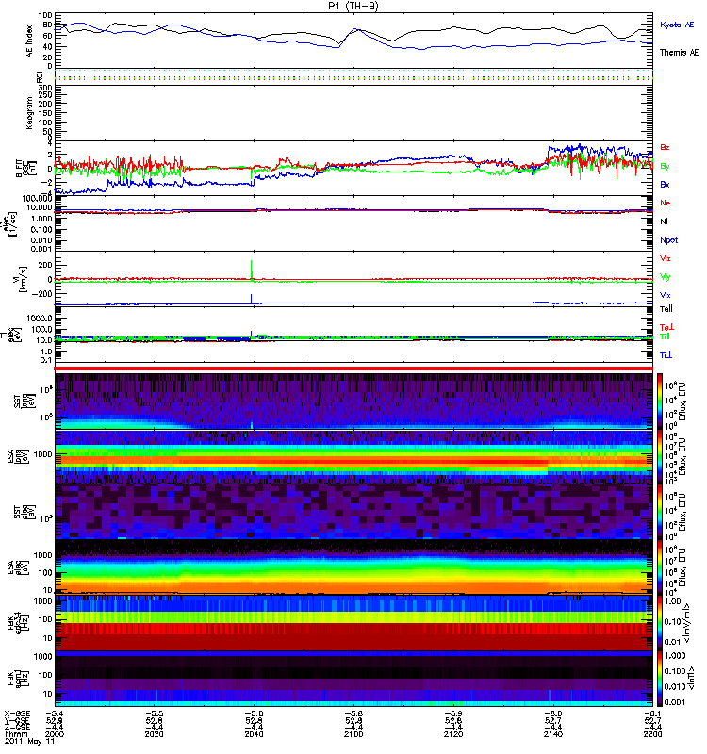The image size is (707, 754).
Task: Click the ESA ion Eflux color bar
Action: [660, 456]
